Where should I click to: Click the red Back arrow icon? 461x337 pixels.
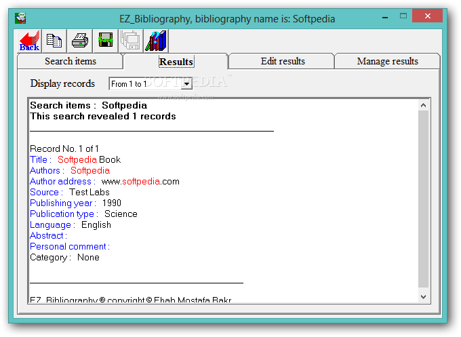[29, 41]
